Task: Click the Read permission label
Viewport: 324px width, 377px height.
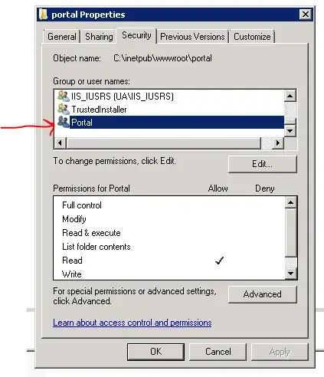Action: [x=72, y=261]
